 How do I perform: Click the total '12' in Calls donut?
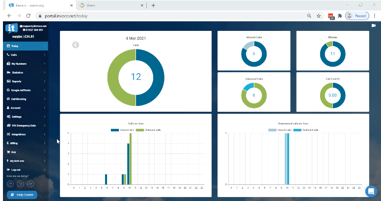[136, 76]
